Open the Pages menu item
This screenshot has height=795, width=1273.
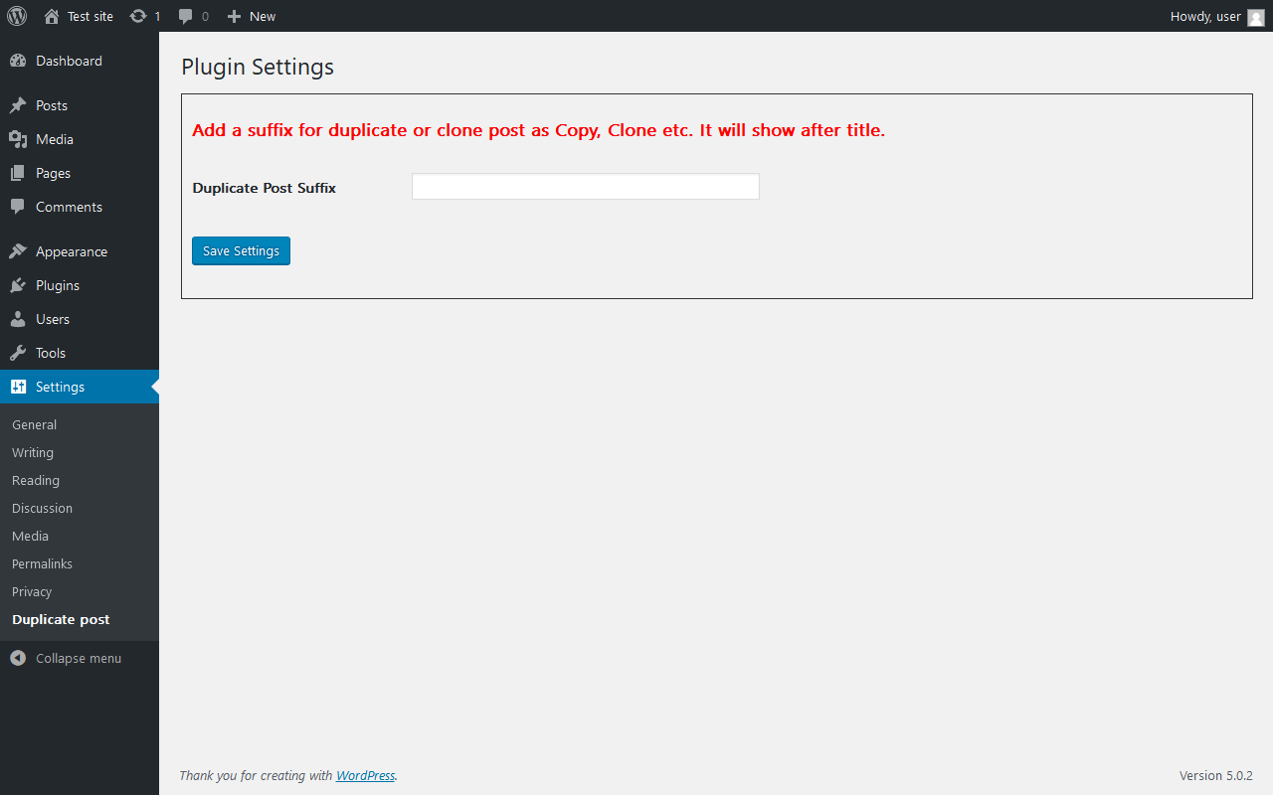80,173
